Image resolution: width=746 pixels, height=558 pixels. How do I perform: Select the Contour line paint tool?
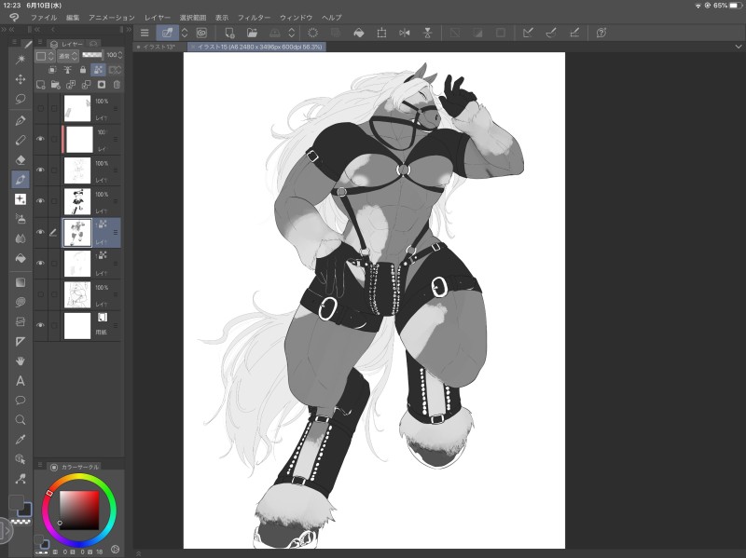[x=21, y=302]
